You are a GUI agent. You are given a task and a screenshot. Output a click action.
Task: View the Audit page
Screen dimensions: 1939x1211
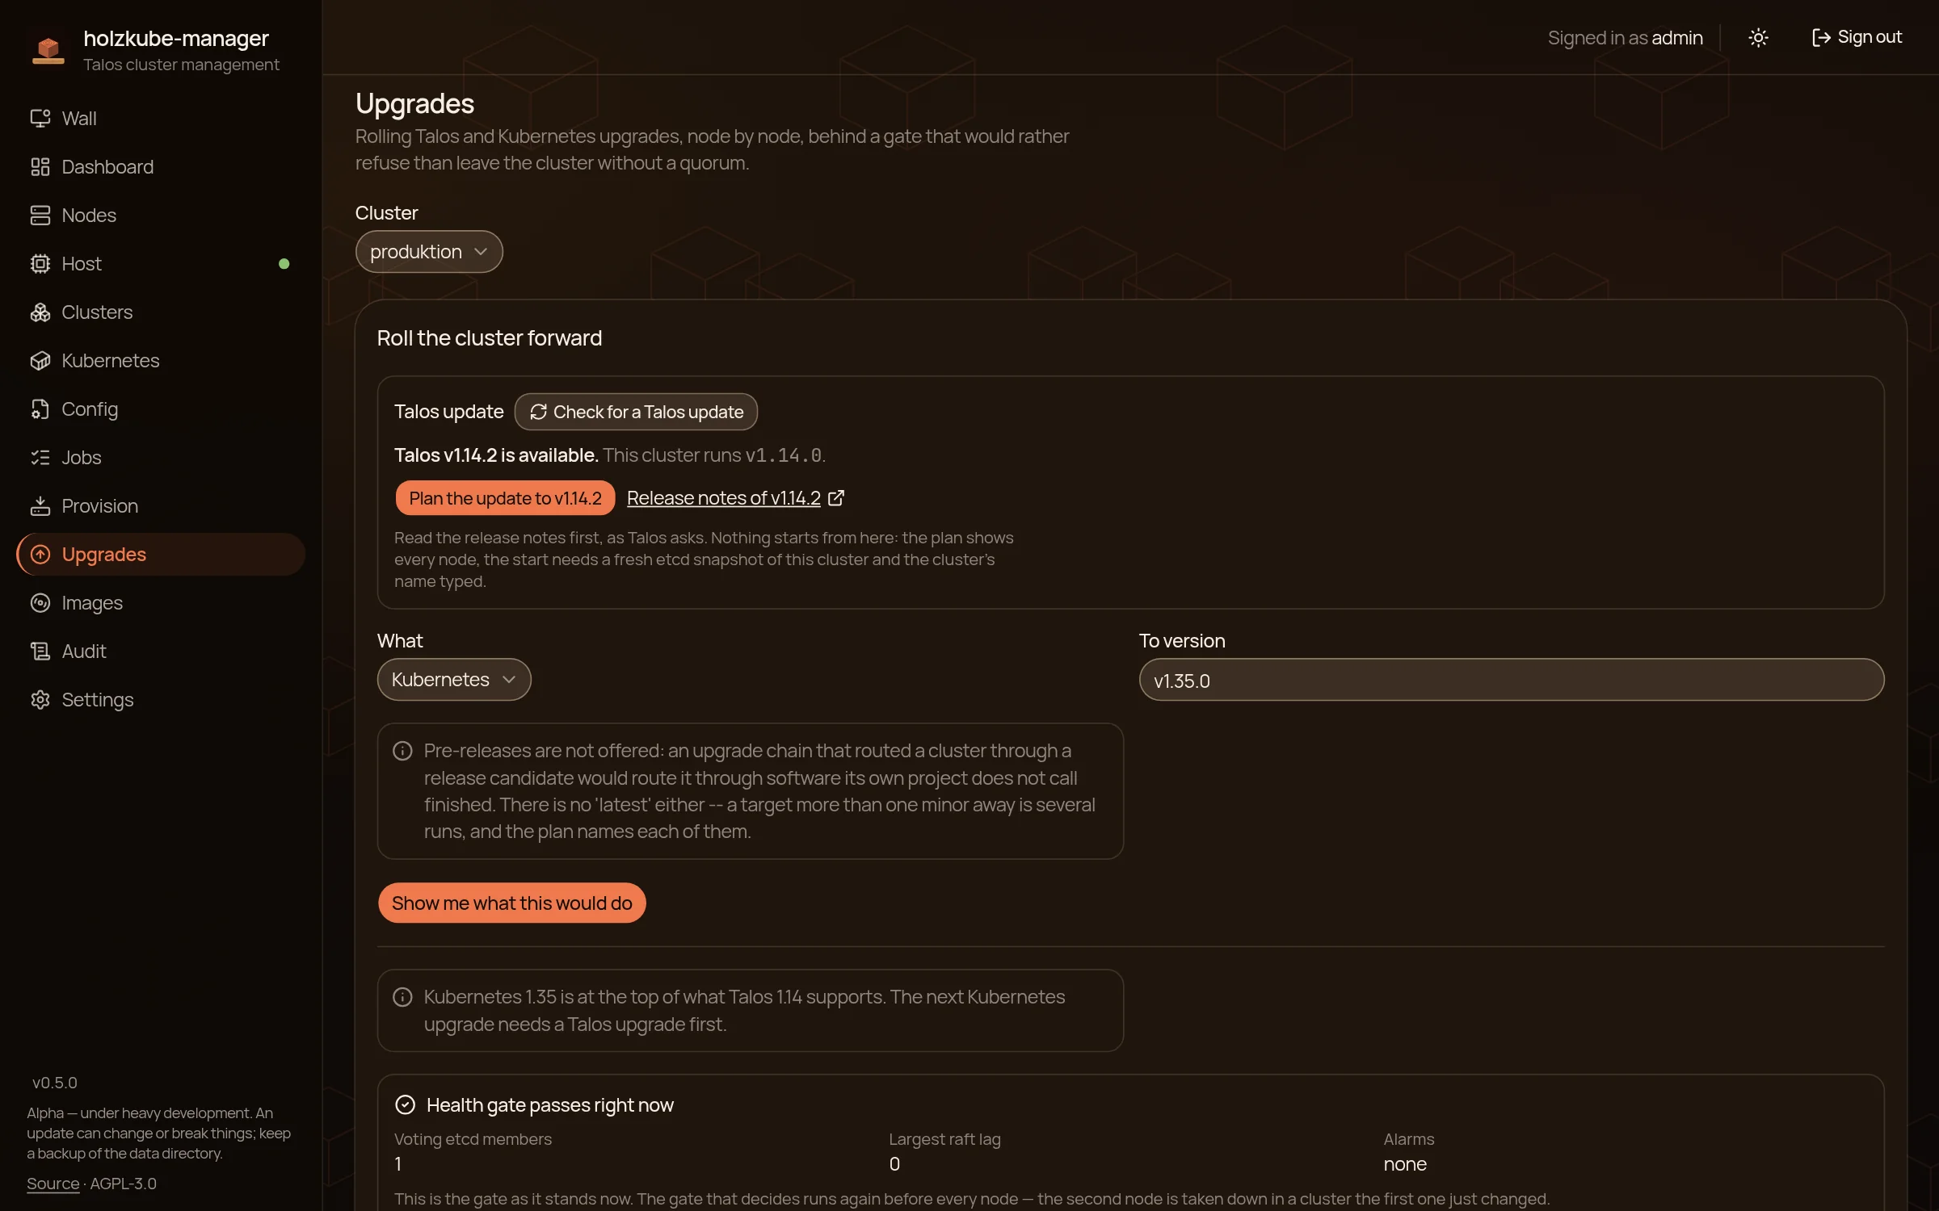161,652
